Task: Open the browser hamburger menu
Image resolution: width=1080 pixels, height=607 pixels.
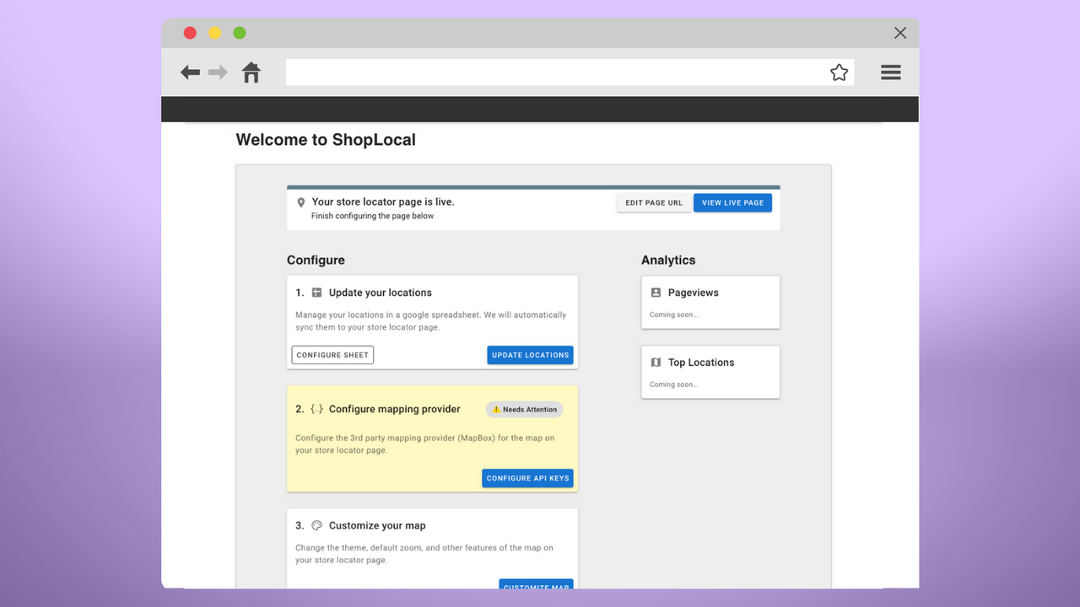Action: (x=890, y=73)
